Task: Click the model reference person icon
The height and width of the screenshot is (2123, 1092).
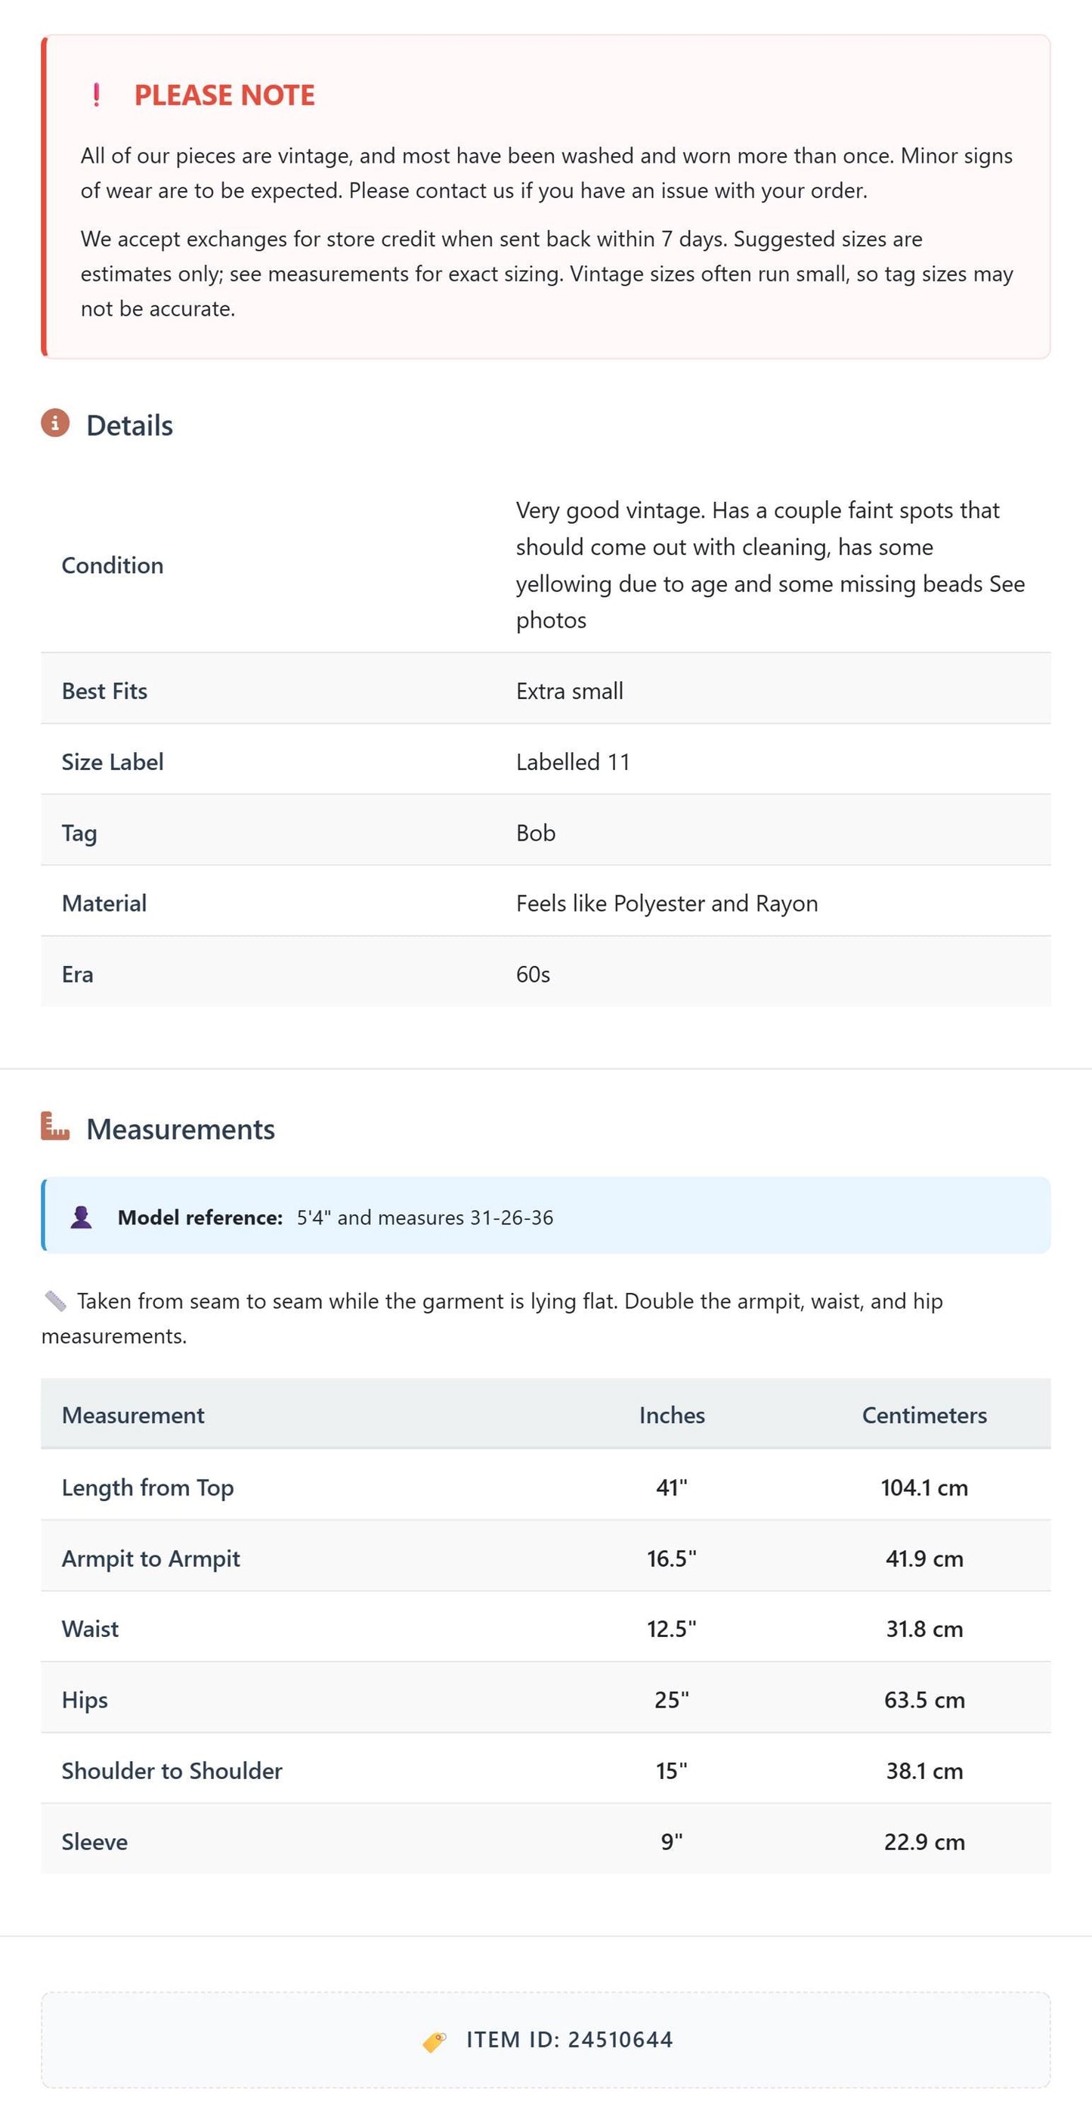Action: [x=81, y=1218]
